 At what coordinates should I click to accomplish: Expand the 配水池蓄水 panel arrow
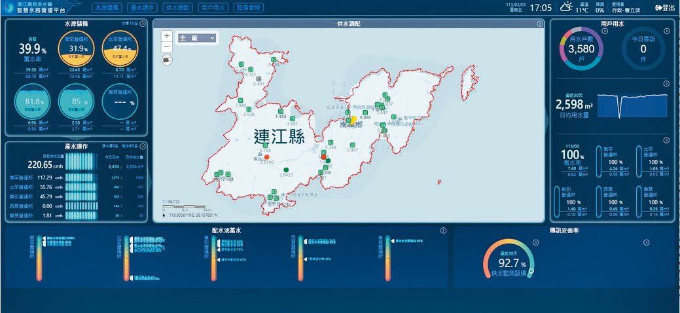pyautogui.click(x=443, y=230)
